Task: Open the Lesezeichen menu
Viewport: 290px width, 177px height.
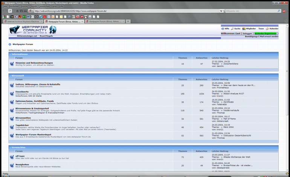Action: pos(44,6)
